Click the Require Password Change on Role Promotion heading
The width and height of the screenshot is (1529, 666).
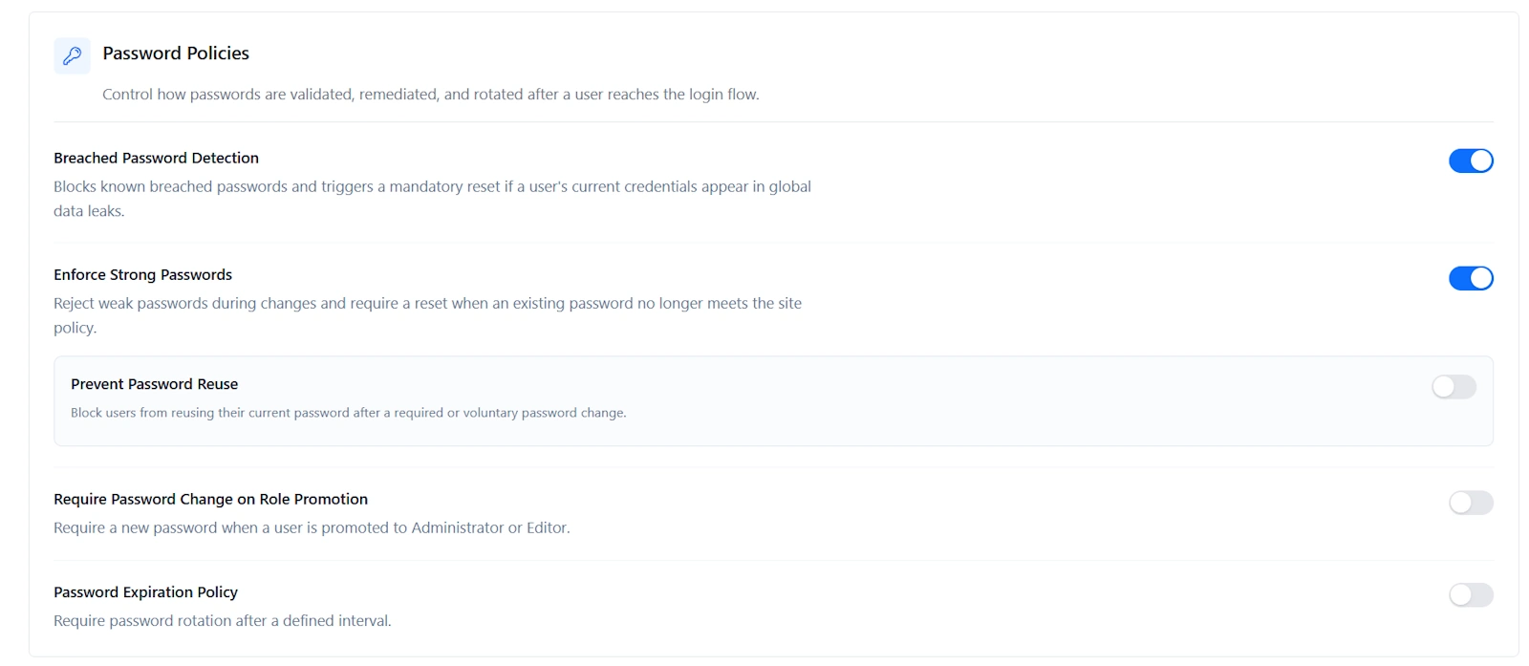point(211,499)
